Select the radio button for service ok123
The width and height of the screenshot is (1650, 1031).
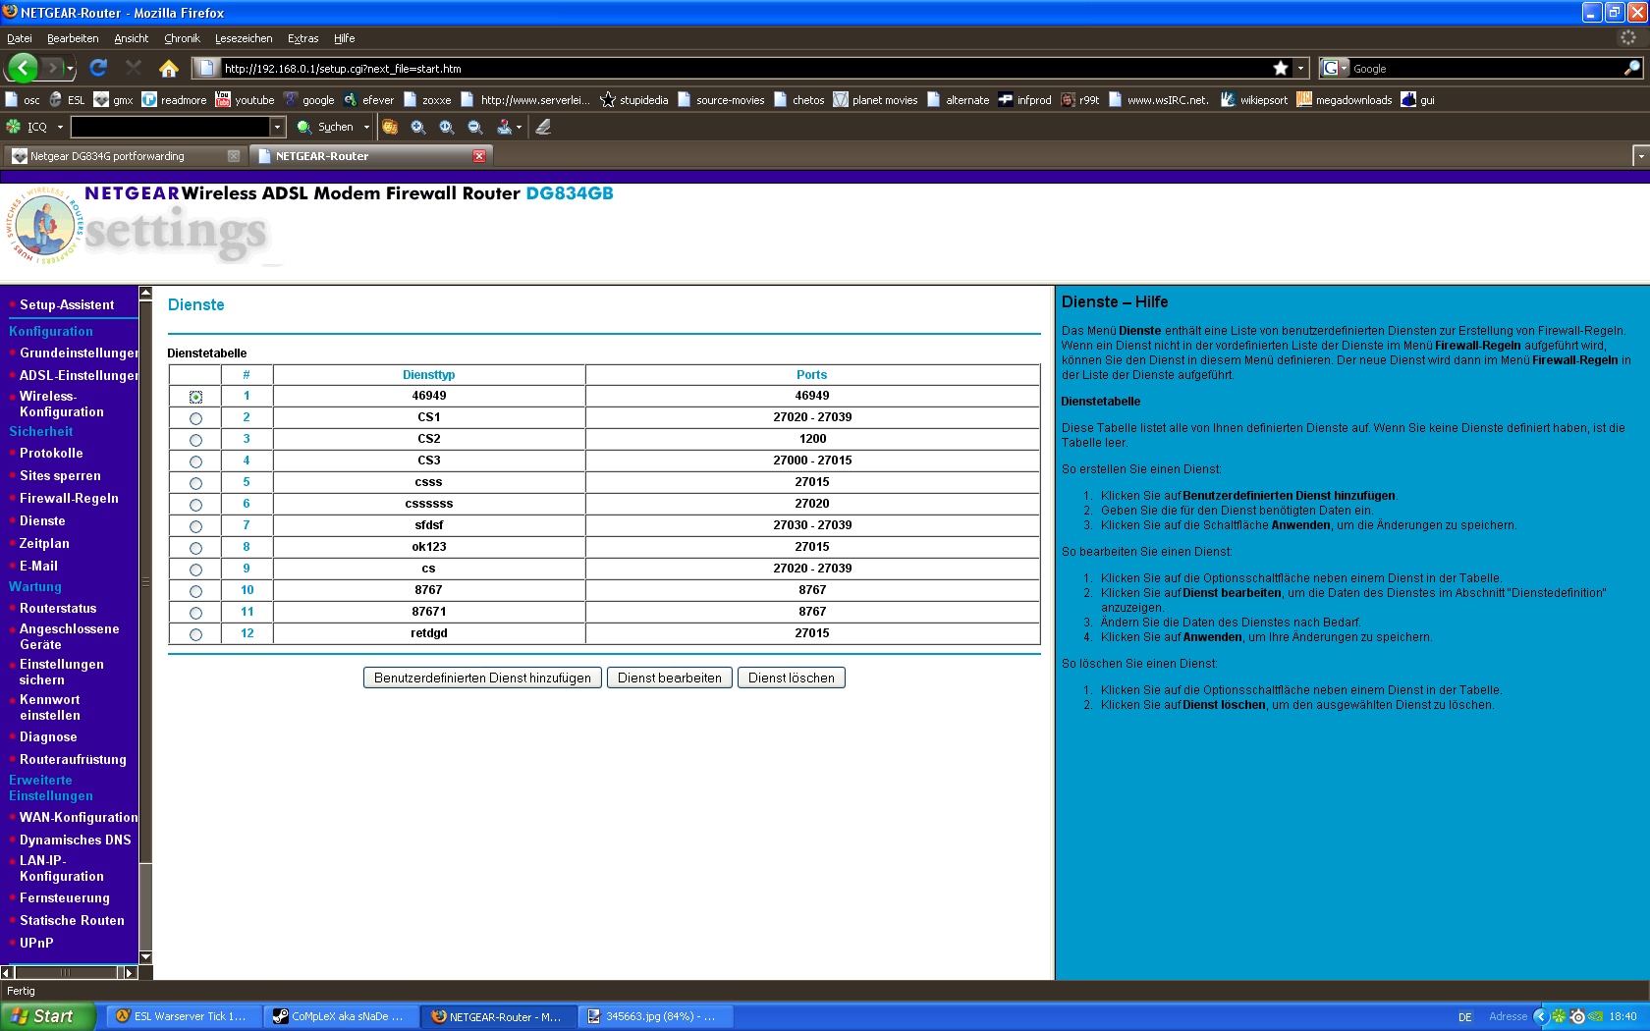195,548
